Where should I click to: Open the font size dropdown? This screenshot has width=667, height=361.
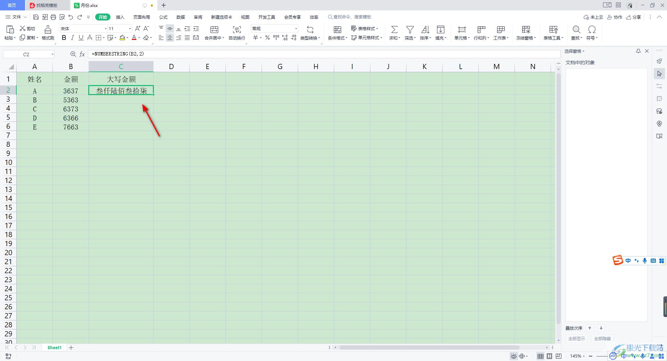130,28
